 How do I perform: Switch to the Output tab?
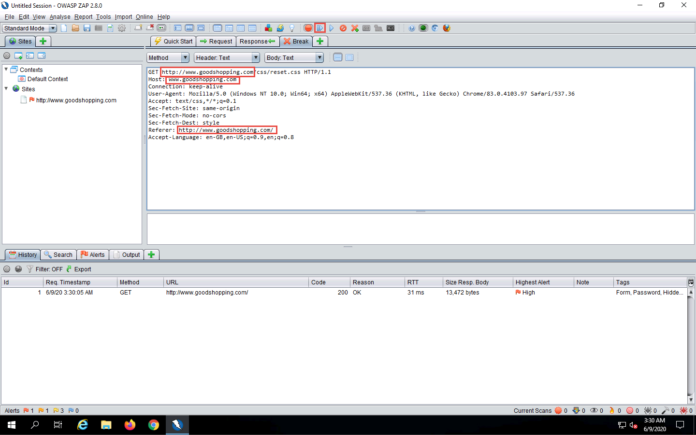pyautogui.click(x=127, y=255)
